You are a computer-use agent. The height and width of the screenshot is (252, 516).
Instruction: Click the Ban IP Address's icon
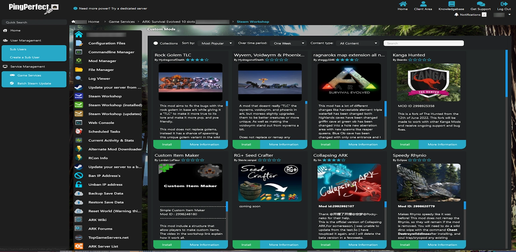pyautogui.click(x=79, y=176)
